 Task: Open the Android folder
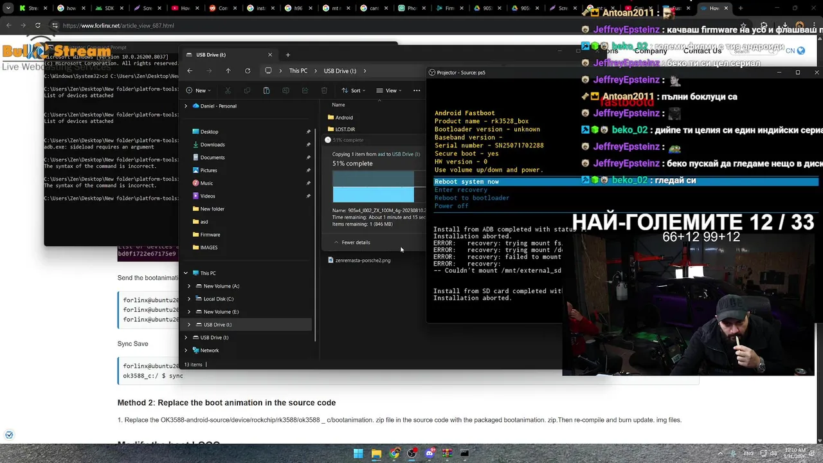[344, 118]
